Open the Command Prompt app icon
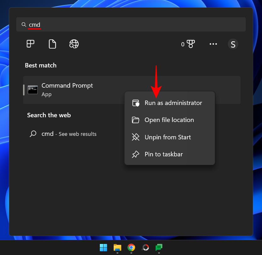The height and width of the screenshot is (255, 262). click(32, 90)
